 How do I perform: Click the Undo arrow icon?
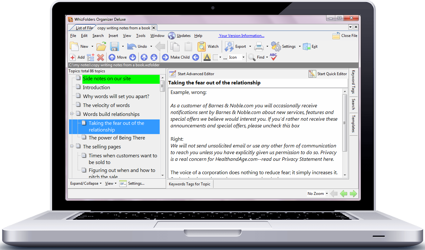132,46
